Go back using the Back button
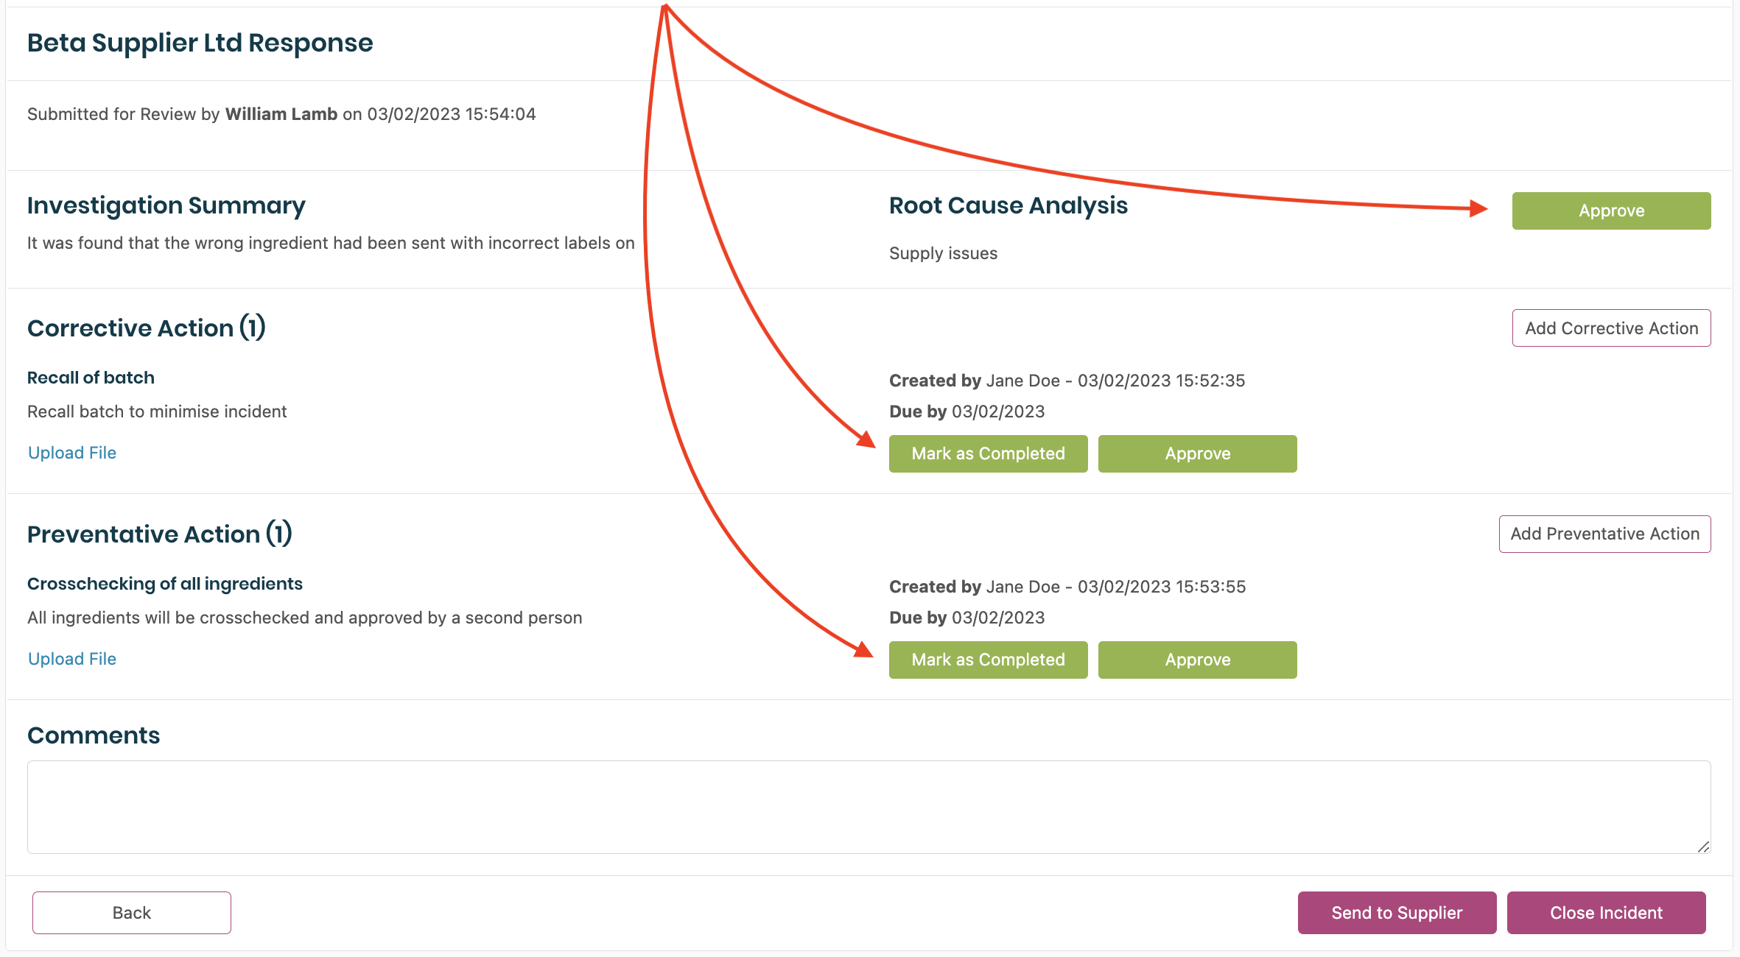 pyautogui.click(x=132, y=913)
